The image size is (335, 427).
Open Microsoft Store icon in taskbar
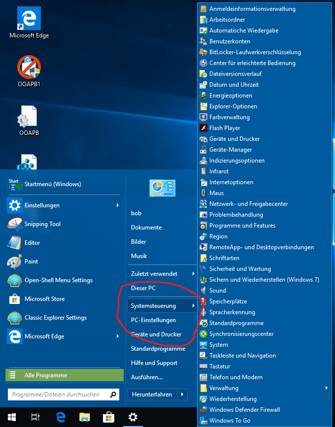click(109, 417)
